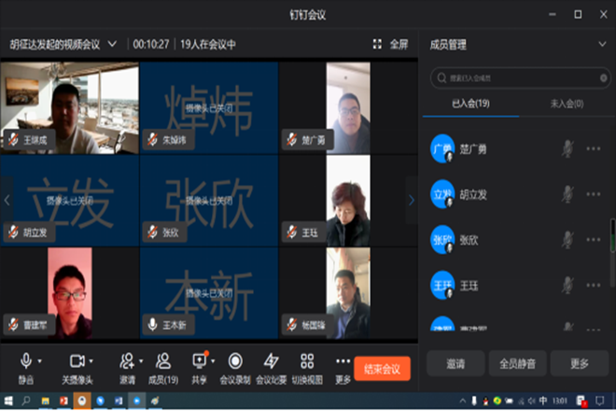Open the 成员(19) members icon in toolbar
616x411 pixels.
tap(162, 361)
